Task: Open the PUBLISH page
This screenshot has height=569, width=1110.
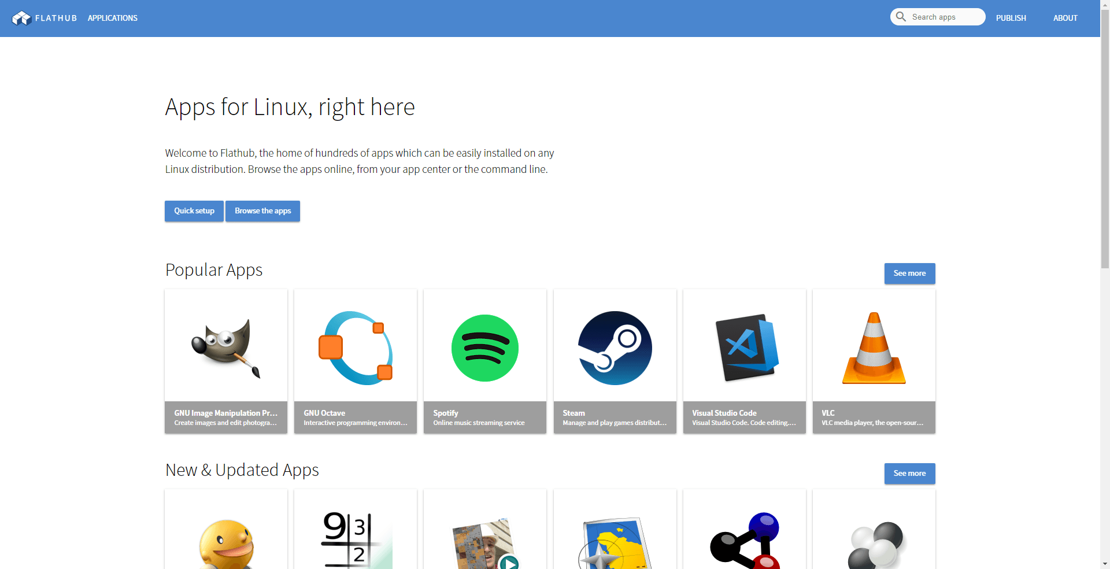Action: point(1011,19)
